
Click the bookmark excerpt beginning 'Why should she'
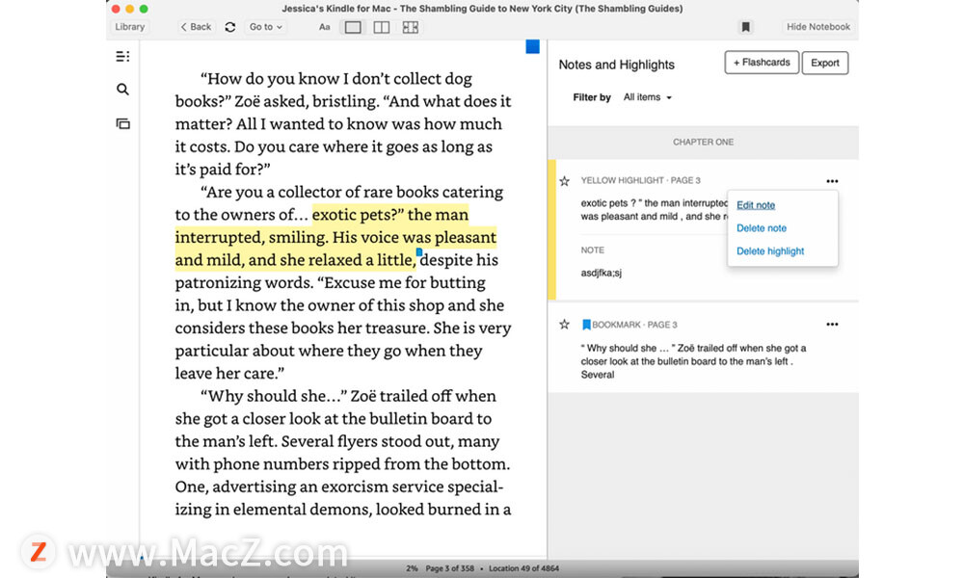pyautogui.click(x=693, y=361)
